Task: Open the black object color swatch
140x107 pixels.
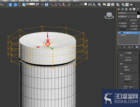Action: click(x=138, y=13)
